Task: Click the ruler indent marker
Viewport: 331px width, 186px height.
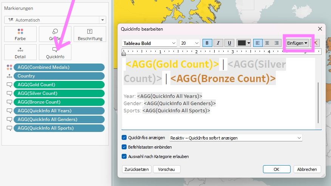Action: coord(124,53)
